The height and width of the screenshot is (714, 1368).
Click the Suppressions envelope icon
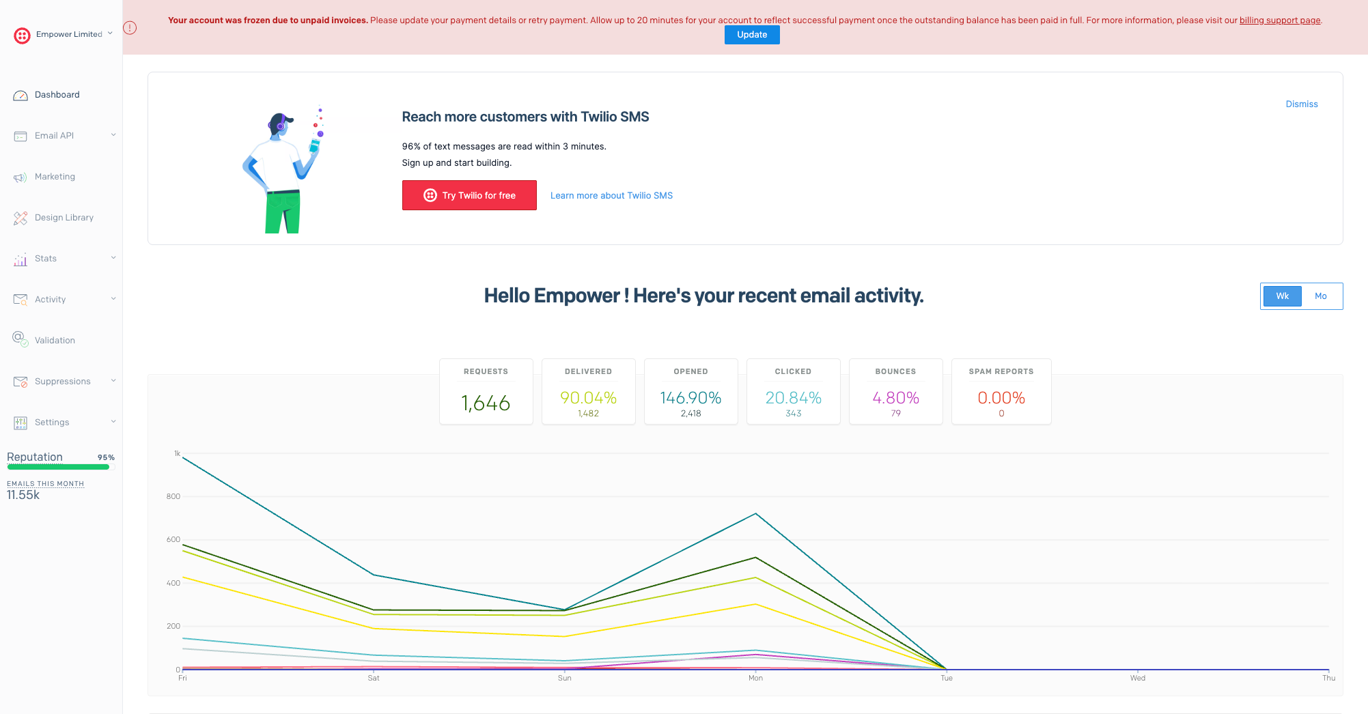click(x=20, y=382)
